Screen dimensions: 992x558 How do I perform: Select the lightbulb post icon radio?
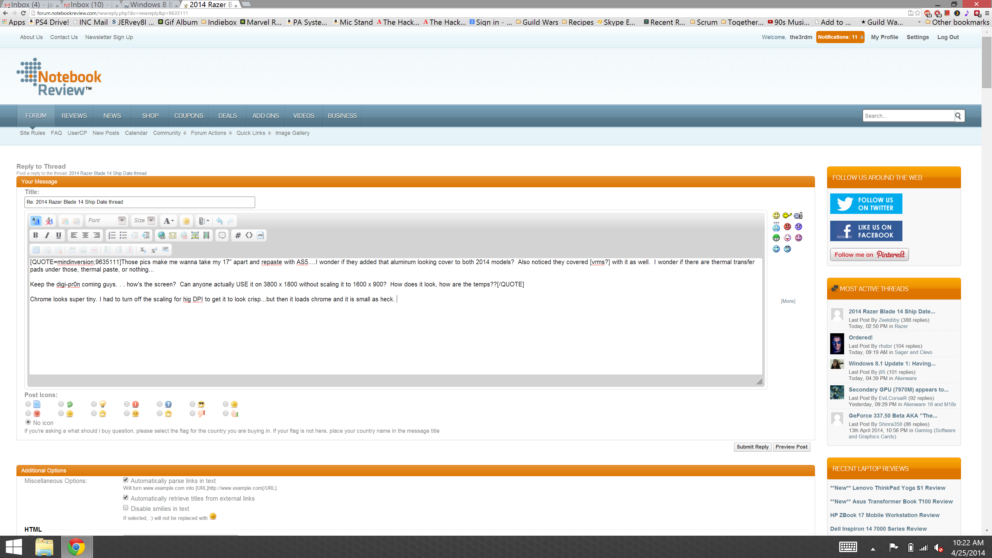(x=94, y=404)
